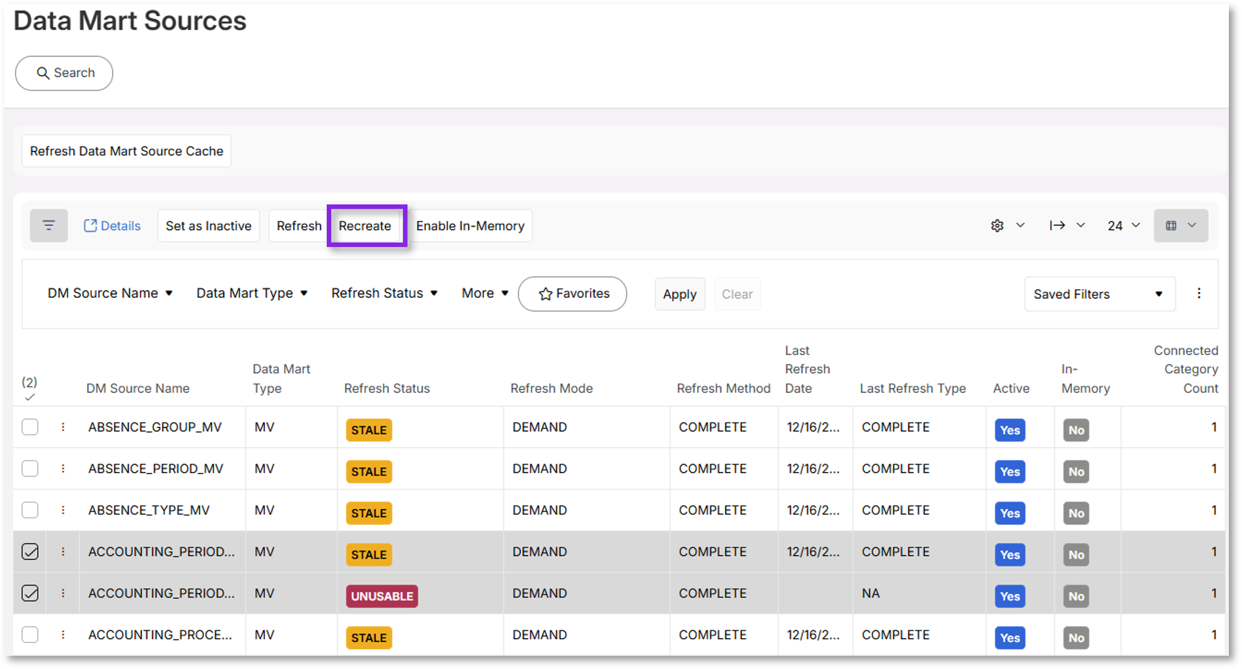The image size is (1242, 669).
Task: Open the filter bar three-dot menu
Action: point(1198,293)
